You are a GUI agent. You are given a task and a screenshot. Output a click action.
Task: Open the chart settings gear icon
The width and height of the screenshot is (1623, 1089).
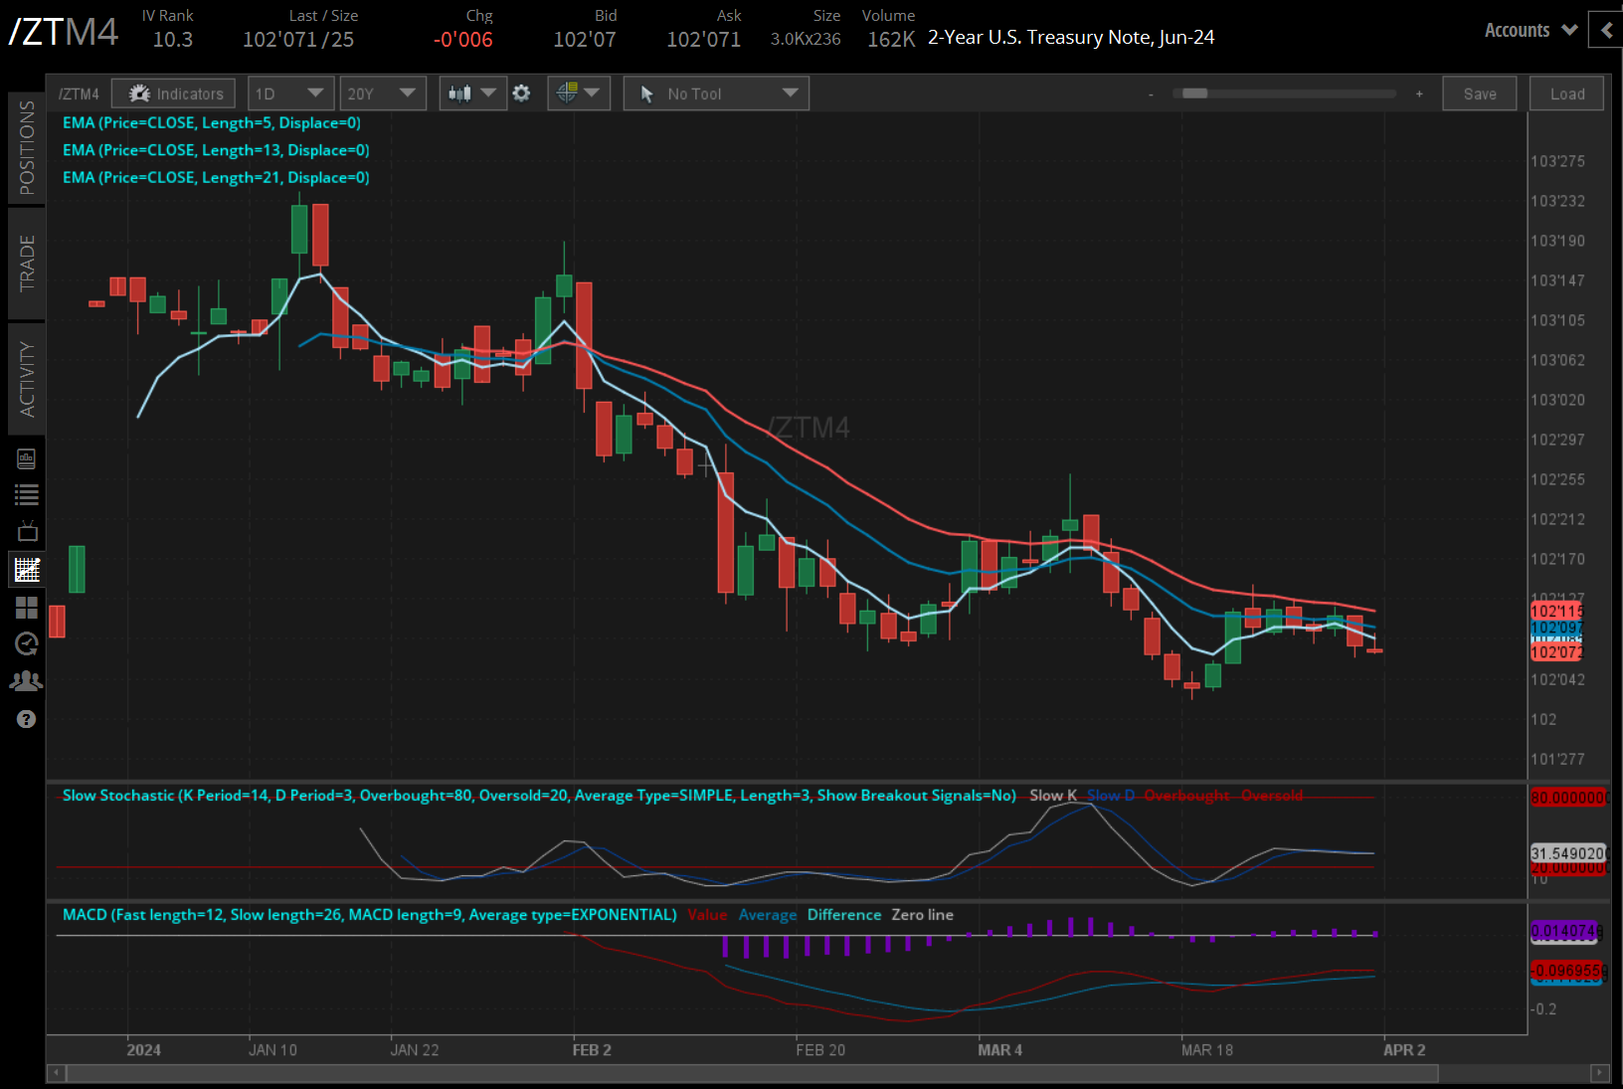[x=521, y=93]
